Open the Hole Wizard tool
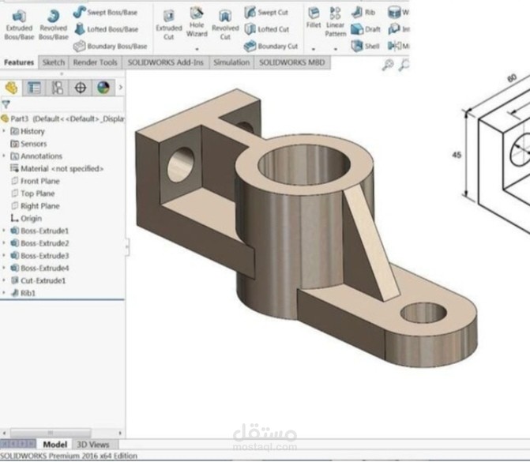 click(x=197, y=22)
